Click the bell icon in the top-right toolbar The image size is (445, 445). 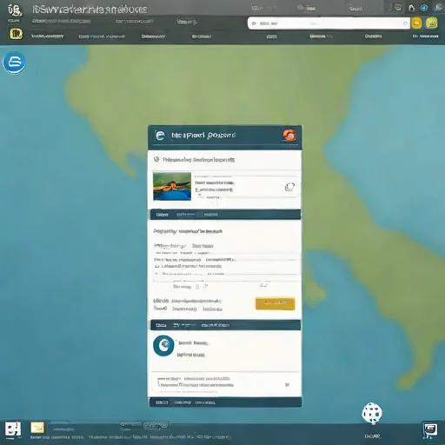[x=411, y=8]
